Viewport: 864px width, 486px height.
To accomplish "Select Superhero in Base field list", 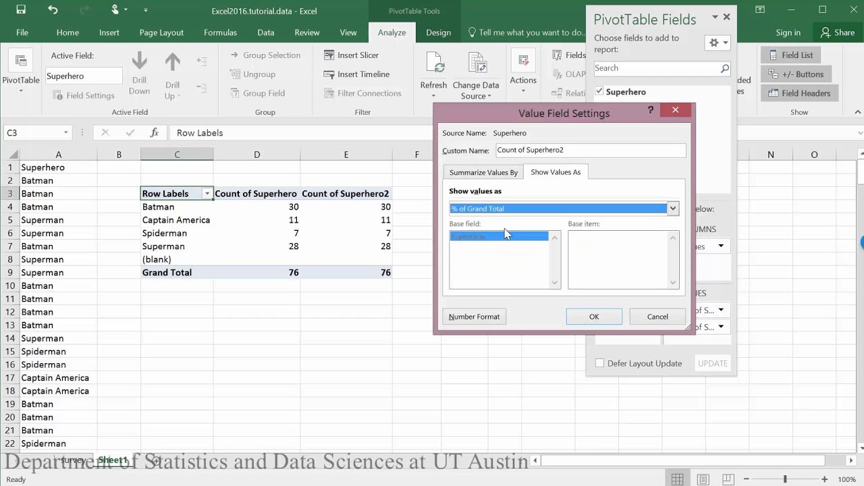I will (x=499, y=236).
